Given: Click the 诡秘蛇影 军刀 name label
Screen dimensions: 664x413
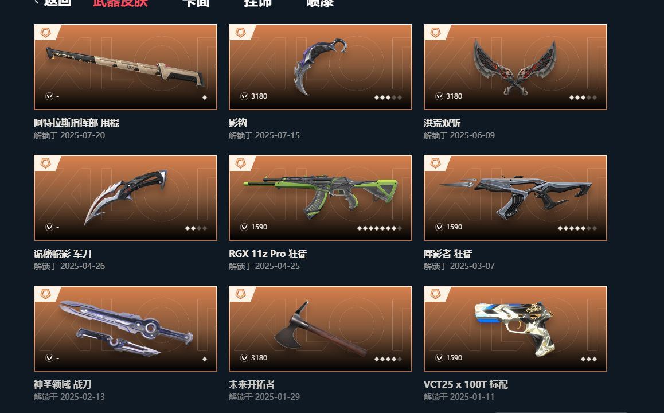Looking at the screenshot, I should pos(63,254).
